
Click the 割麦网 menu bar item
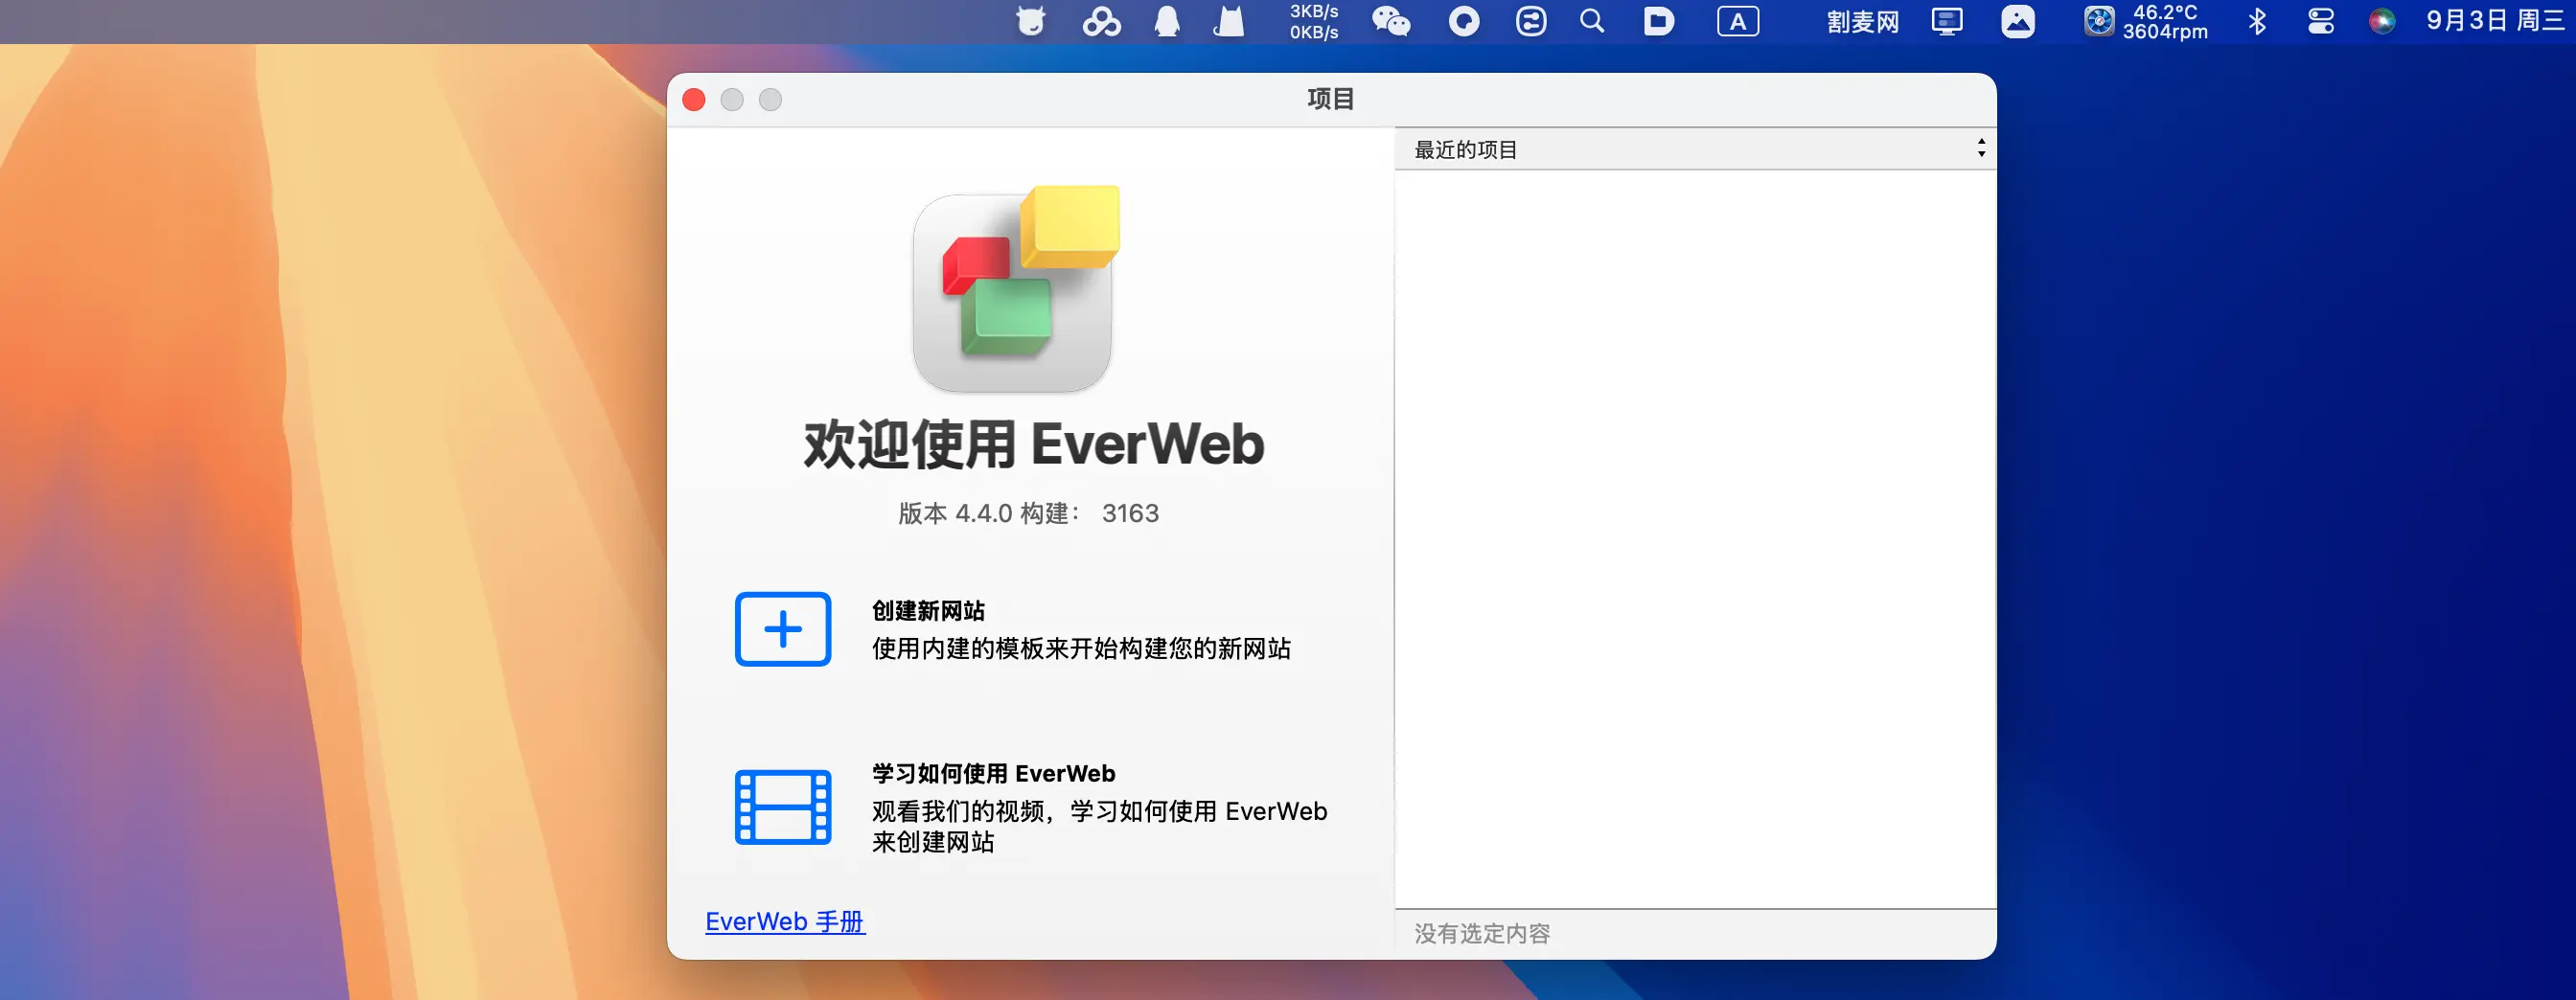(x=1862, y=21)
